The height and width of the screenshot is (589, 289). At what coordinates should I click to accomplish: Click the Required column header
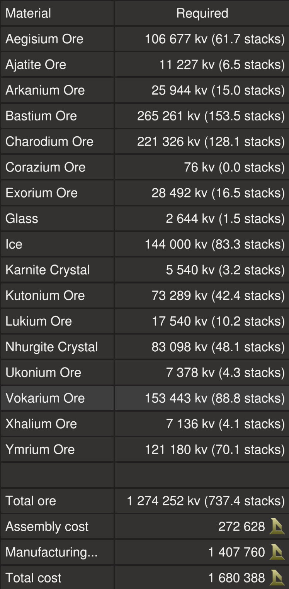click(x=202, y=14)
